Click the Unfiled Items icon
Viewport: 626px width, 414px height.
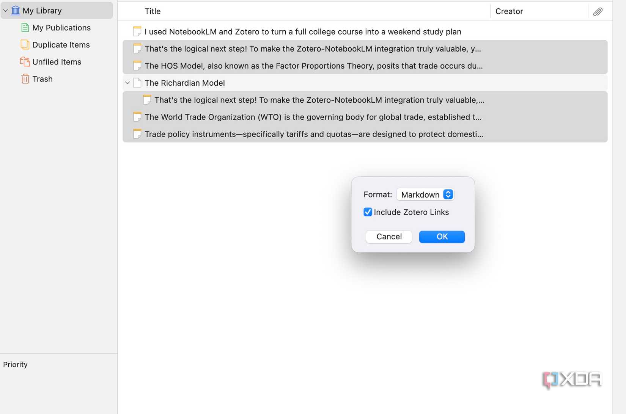point(25,61)
